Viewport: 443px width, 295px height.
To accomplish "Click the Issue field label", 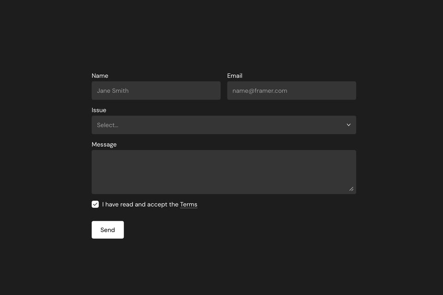I will coord(99,110).
